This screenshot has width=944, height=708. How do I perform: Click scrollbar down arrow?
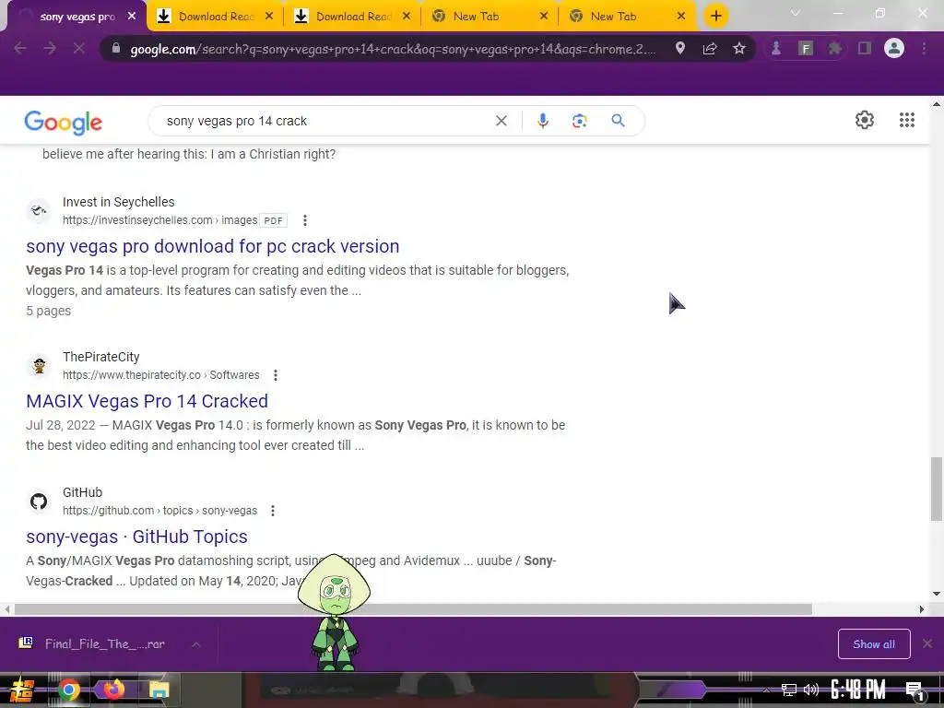pyautogui.click(x=937, y=595)
